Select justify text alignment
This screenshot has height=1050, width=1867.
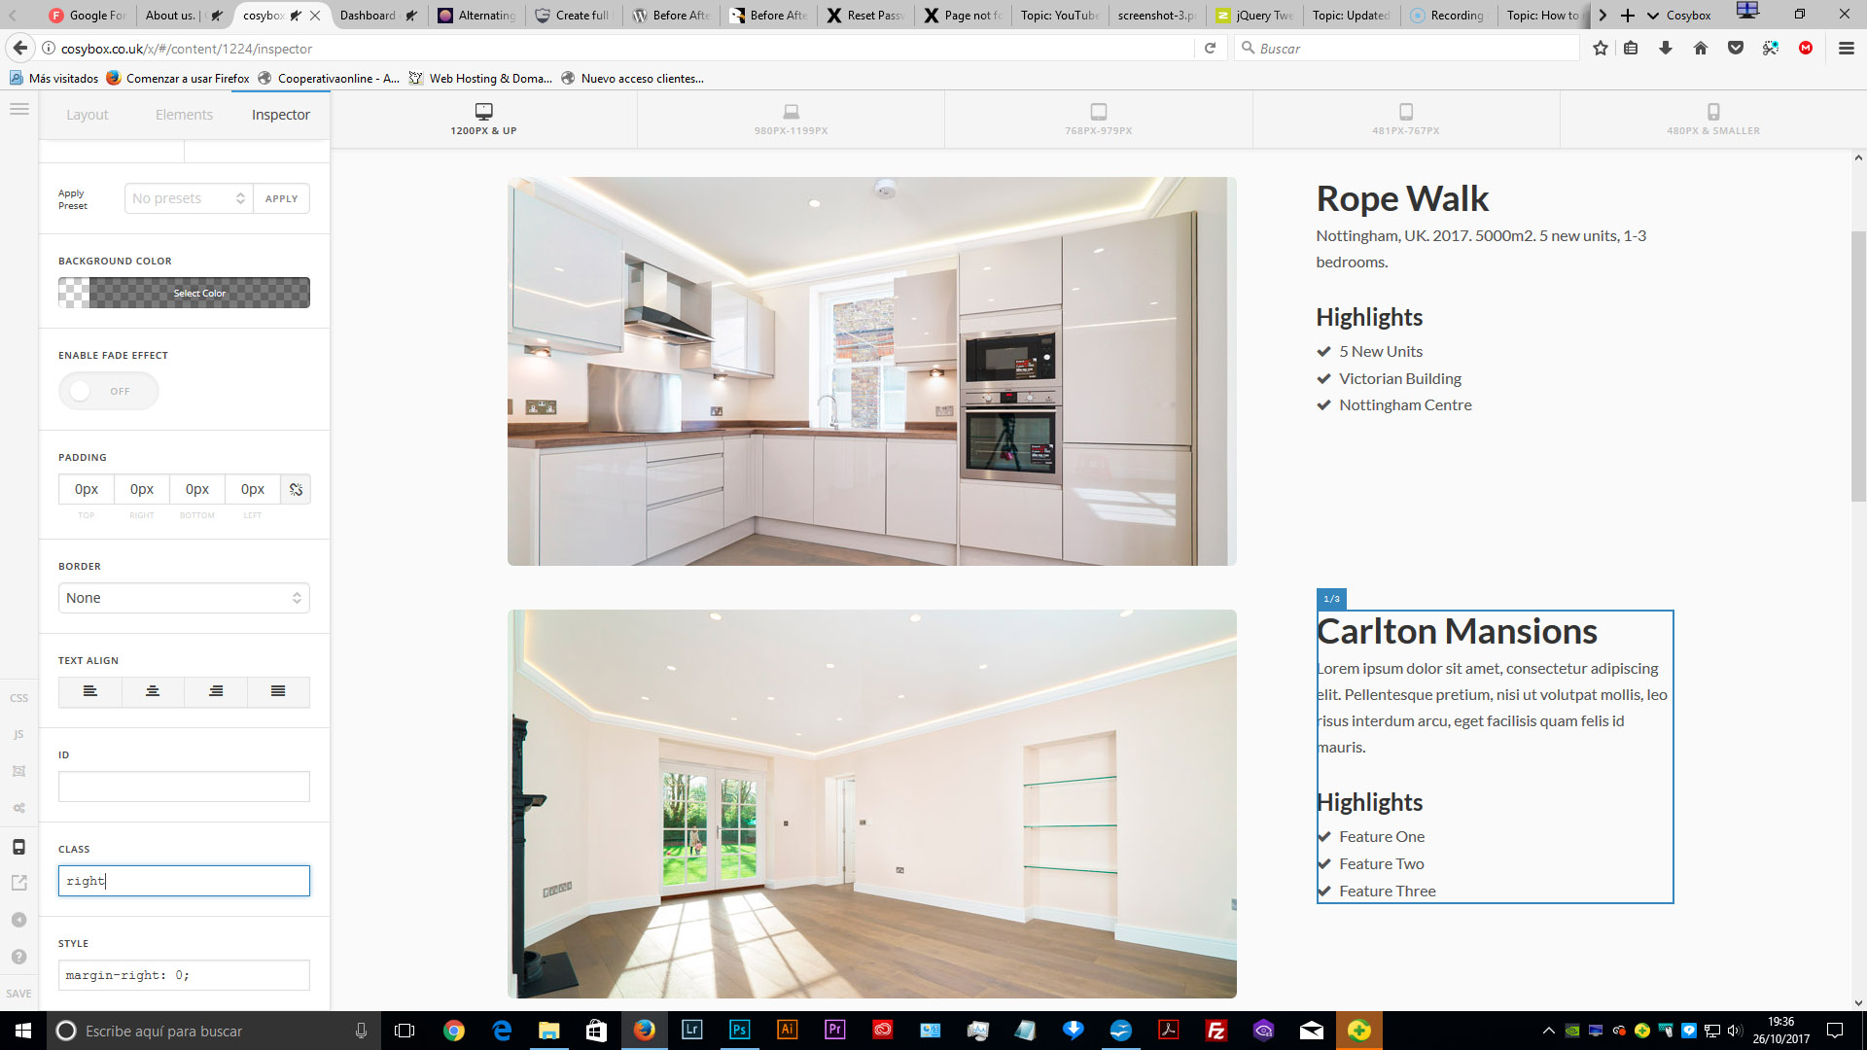[278, 691]
